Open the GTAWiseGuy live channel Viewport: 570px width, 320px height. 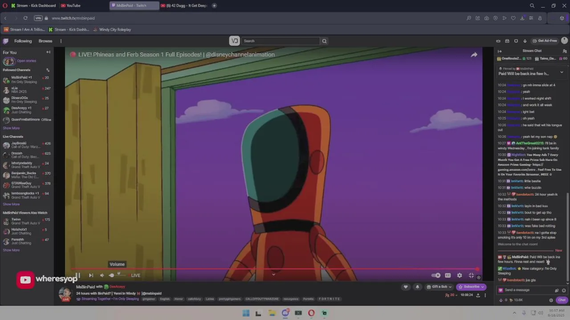pos(27,185)
